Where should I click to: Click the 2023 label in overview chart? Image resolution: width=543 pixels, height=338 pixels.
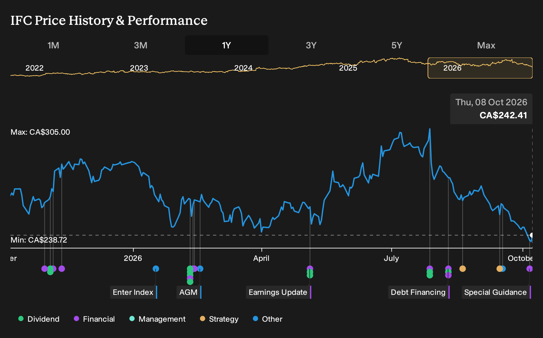(139, 68)
